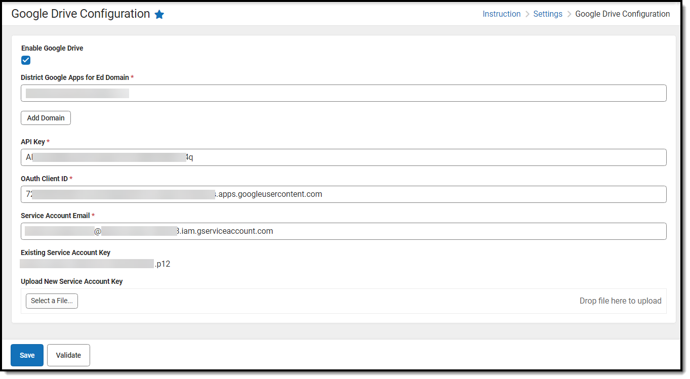
Task: Click the 'Upload New Service Account Key' label
Action: point(72,281)
